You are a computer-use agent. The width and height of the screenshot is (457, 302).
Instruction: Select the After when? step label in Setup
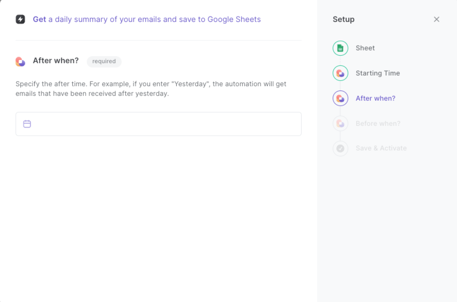(x=375, y=98)
